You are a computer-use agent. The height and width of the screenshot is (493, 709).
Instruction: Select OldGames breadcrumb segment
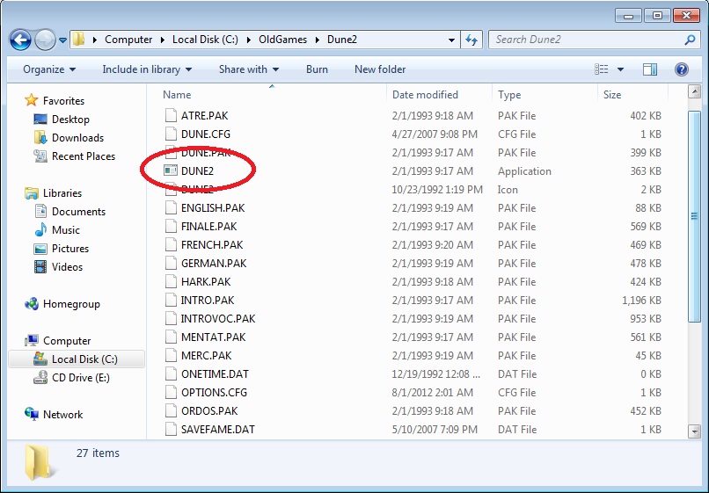tap(282, 40)
